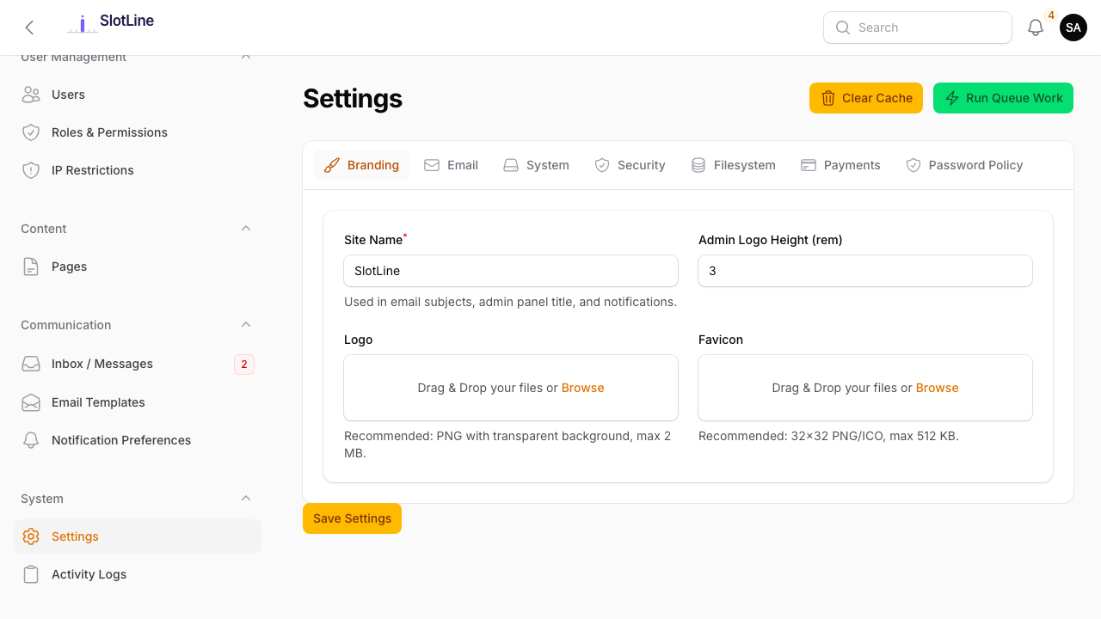Open the SA user avatar menu

[x=1073, y=28]
